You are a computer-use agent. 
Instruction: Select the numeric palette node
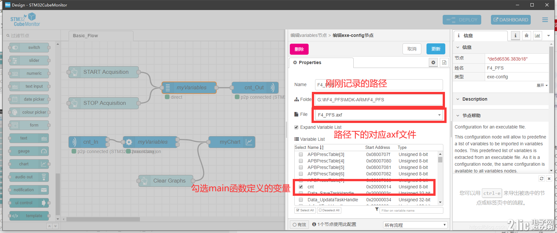point(29,73)
